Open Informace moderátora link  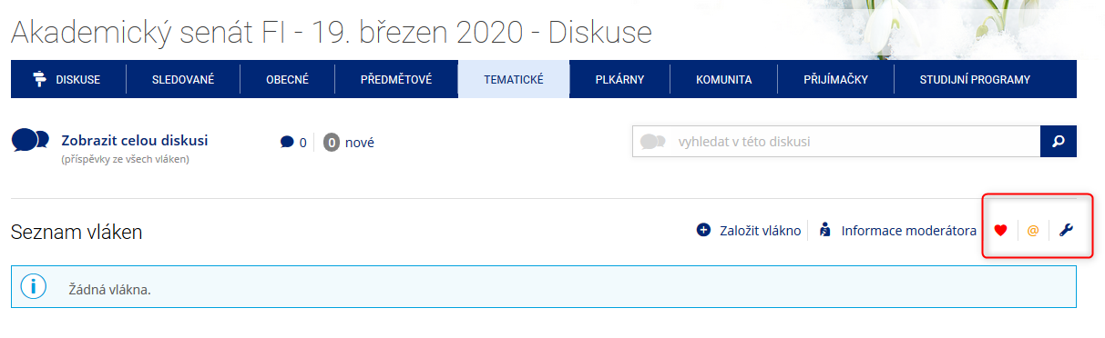click(x=909, y=231)
